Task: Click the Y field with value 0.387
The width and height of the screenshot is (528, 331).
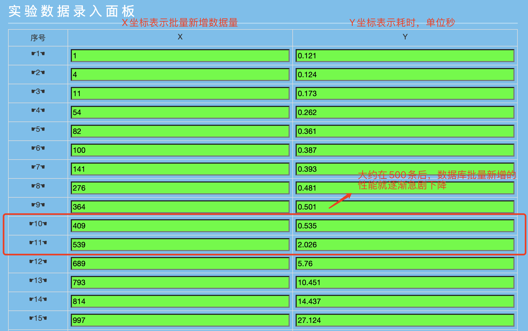Action: 405,150
